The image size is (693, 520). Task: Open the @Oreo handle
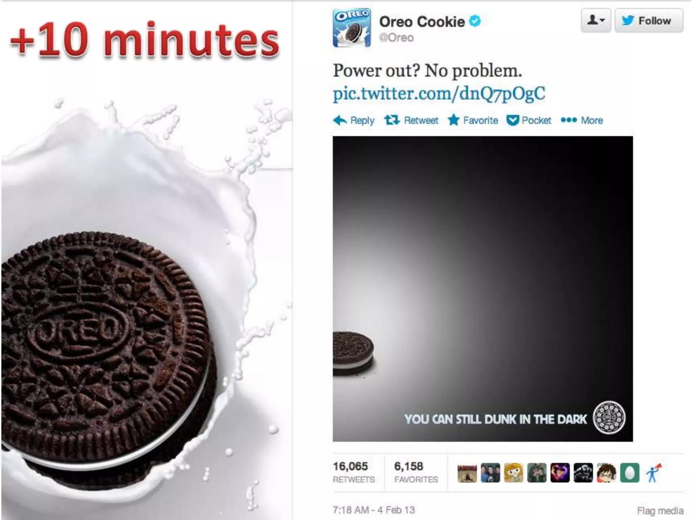coord(396,38)
